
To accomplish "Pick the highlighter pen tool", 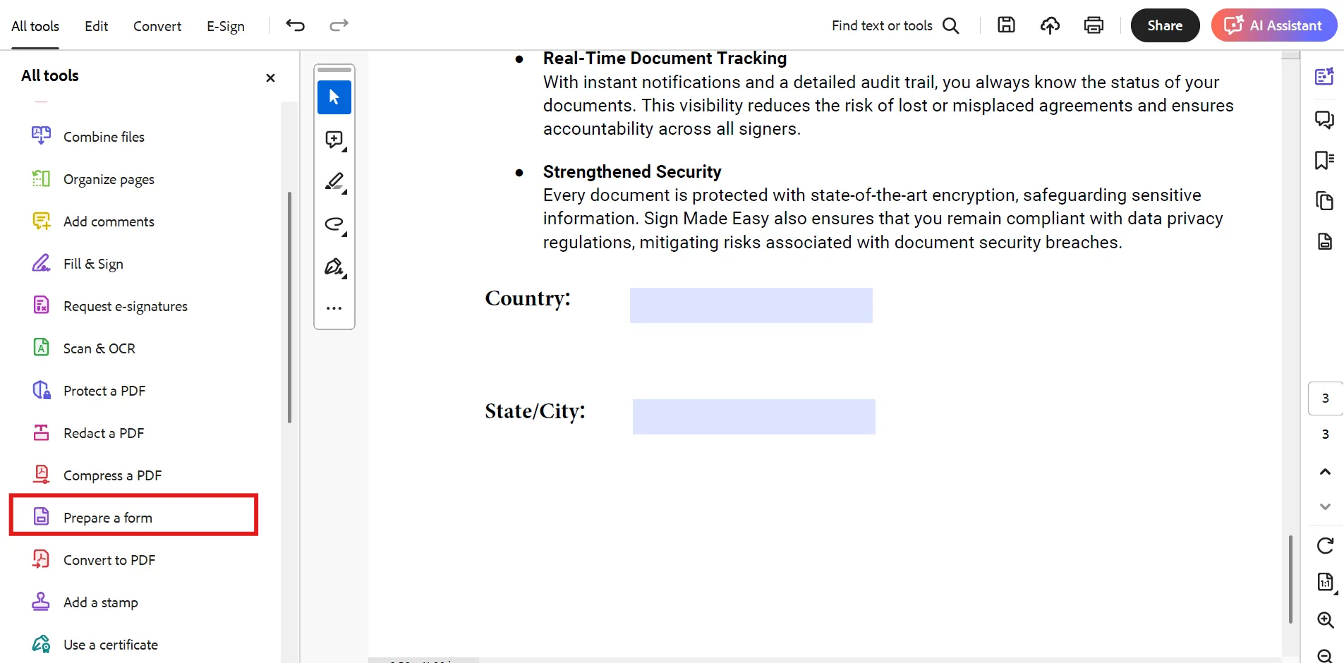I will coord(334,182).
